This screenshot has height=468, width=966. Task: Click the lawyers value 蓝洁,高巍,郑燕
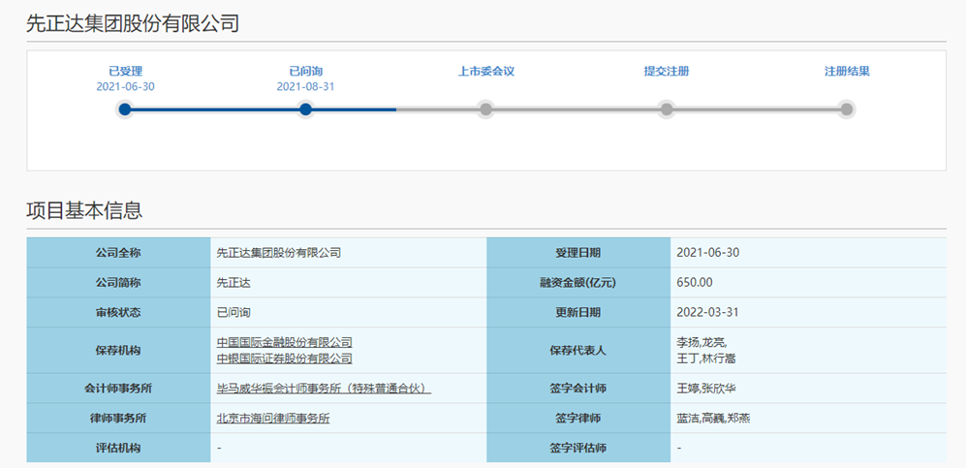713,419
